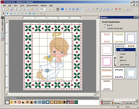Toggle the grid lines display button
The width and height of the screenshot is (139, 109).
tap(82, 9)
